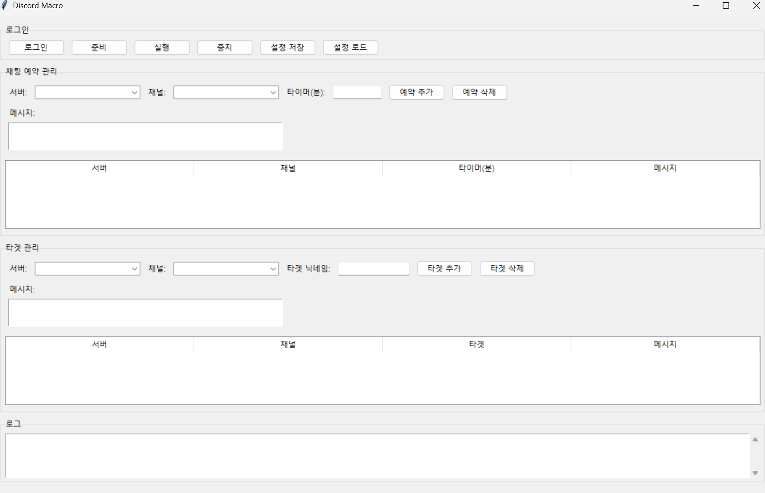Click the message box under 채팅 예약 관리
This screenshot has width=765, height=493.
pyautogui.click(x=145, y=136)
